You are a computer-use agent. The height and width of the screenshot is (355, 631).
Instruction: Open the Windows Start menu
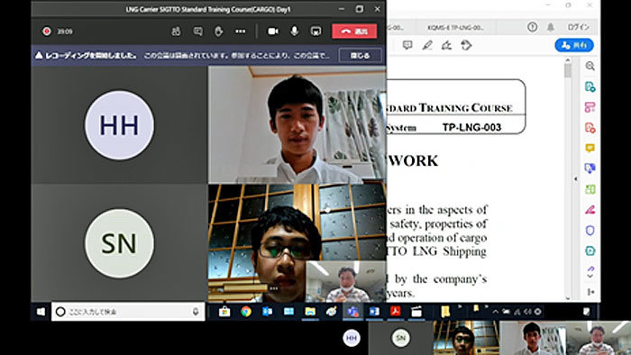click(x=41, y=312)
